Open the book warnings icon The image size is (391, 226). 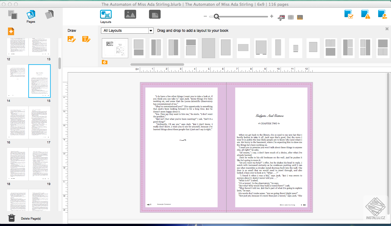pyautogui.click(x=366, y=14)
